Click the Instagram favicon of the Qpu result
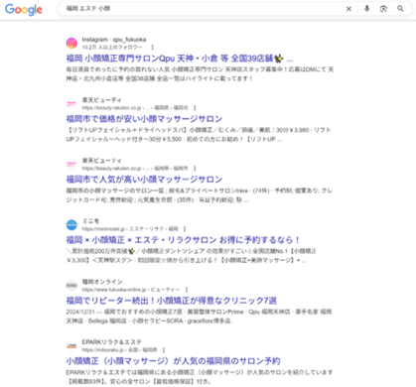This screenshot has height=387, width=416. click(x=71, y=43)
